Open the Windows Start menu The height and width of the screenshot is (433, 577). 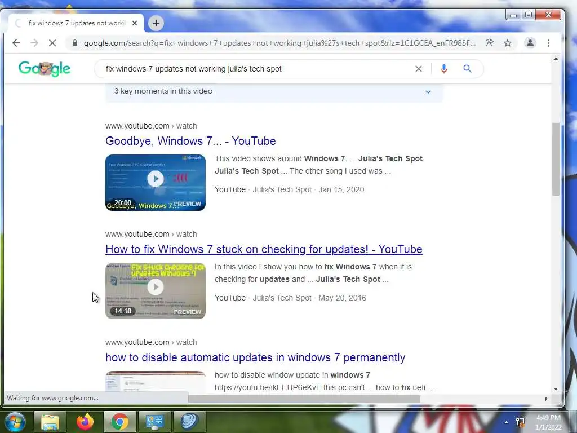[x=15, y=422]
